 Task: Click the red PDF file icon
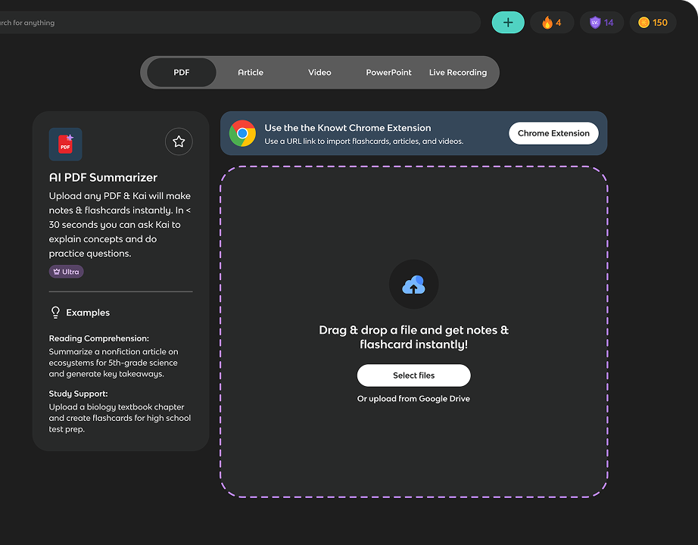(65, 145)
